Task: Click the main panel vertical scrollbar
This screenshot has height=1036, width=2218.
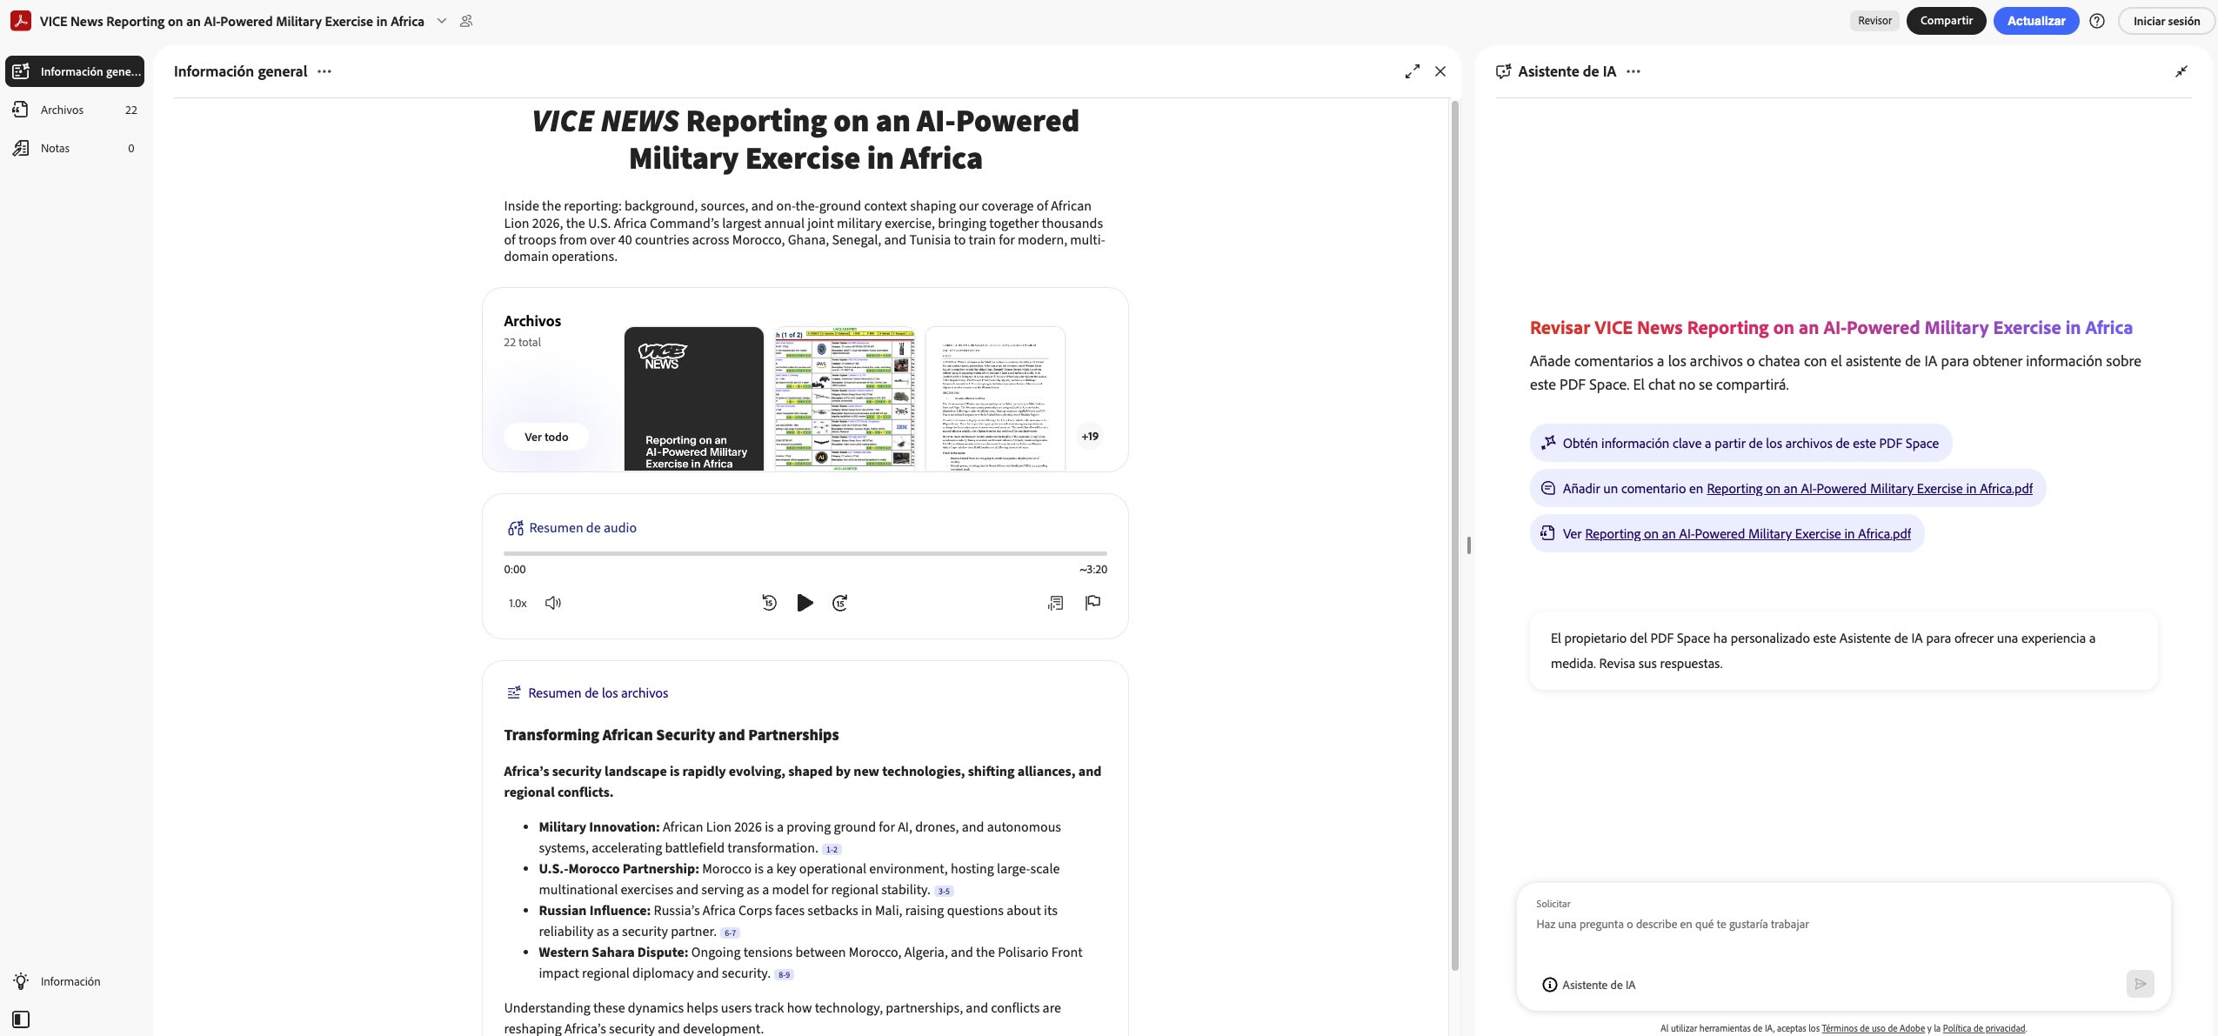Action: point(1454,535)
